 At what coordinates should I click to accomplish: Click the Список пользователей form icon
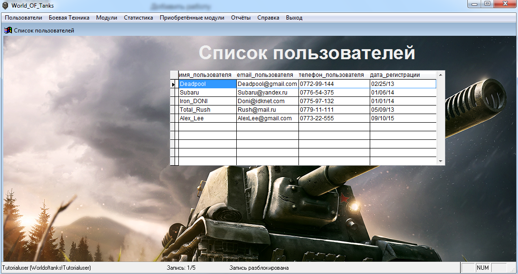(x=8, y=31)
